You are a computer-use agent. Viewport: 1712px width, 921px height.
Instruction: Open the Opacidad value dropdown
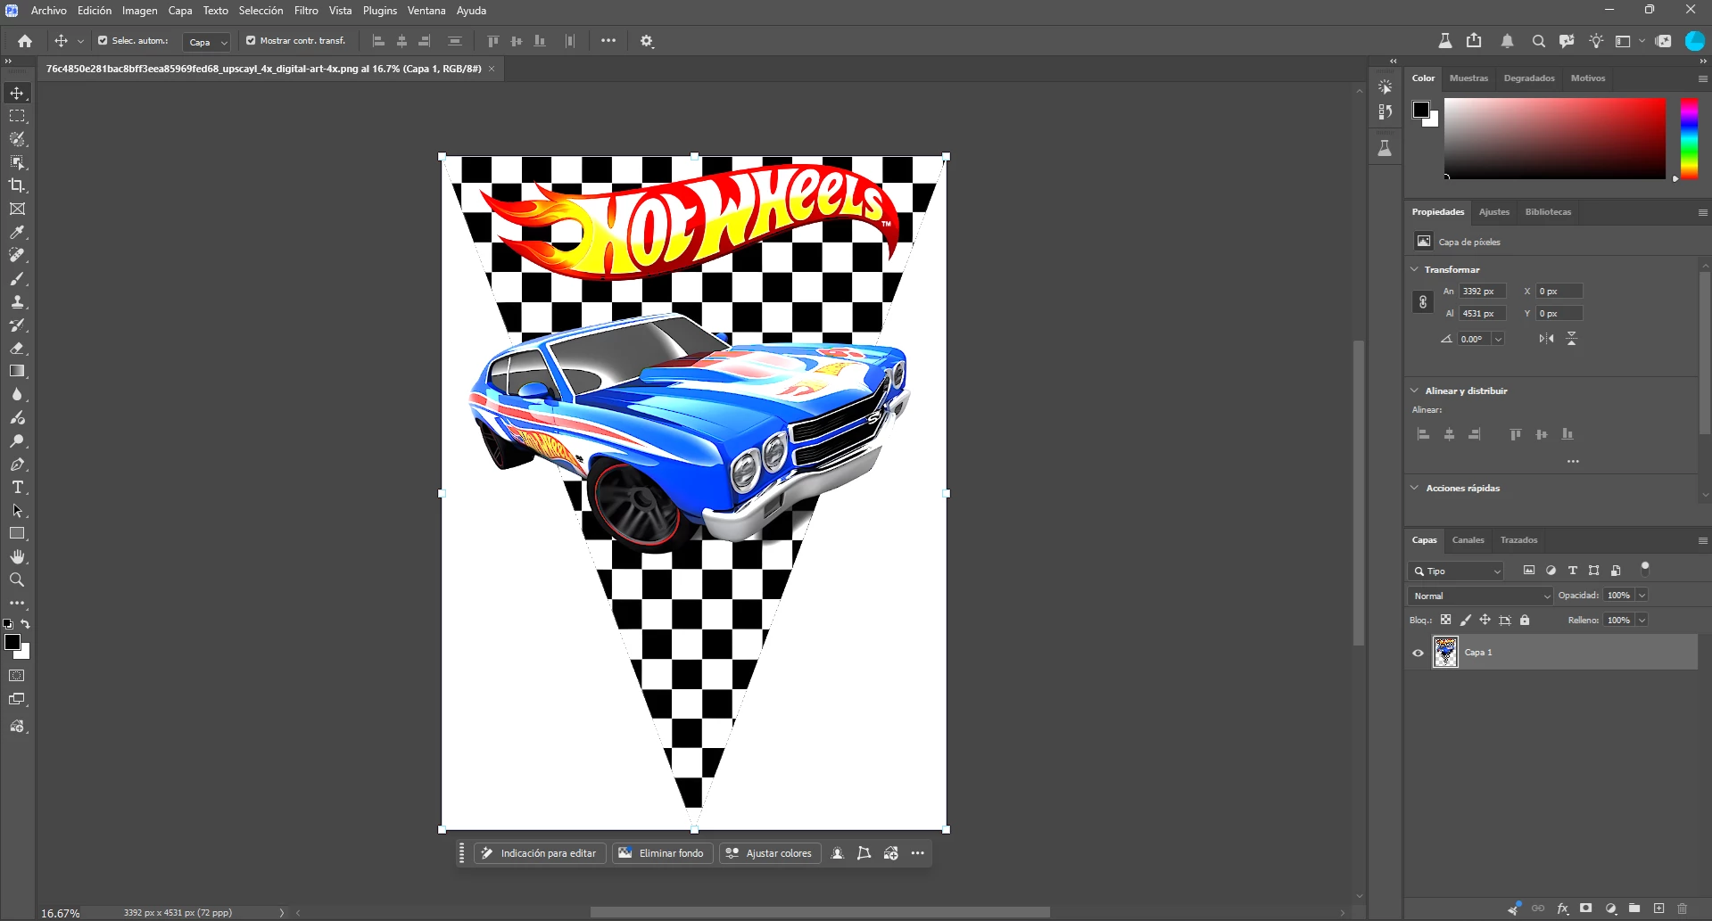(1642, 596)
